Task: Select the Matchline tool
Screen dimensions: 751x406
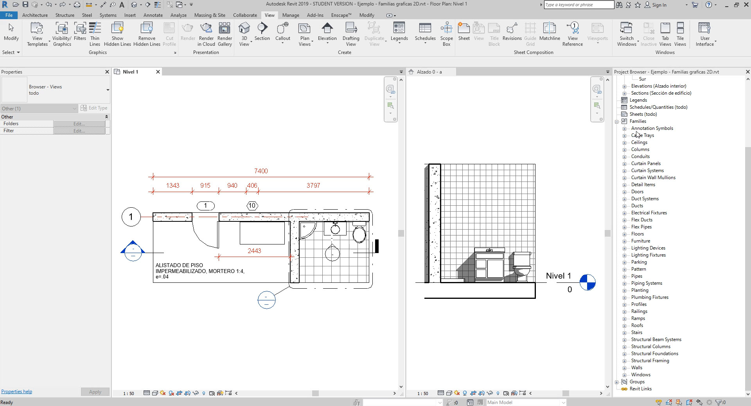Action: [x=550, y=31]
